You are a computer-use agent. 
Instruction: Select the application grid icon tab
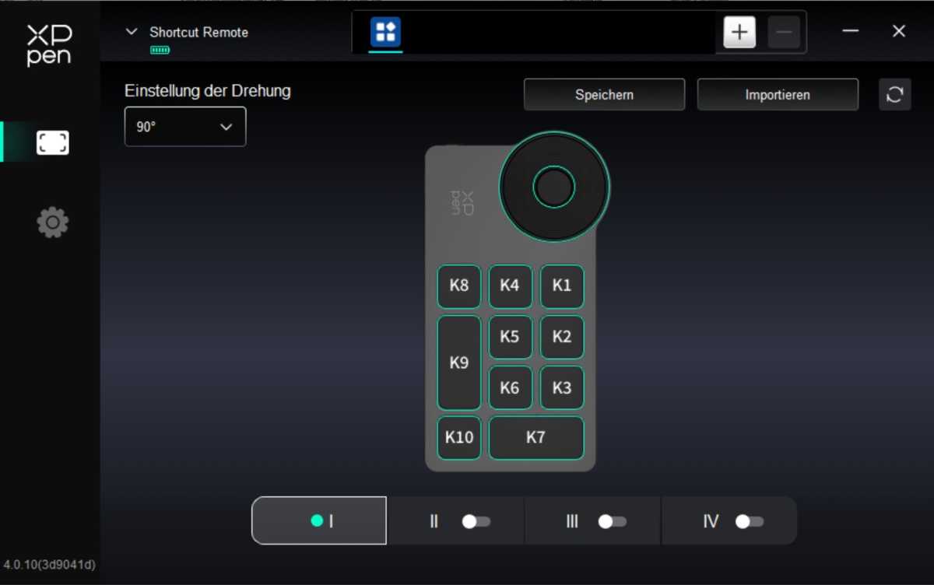pyautogui.click(x=385, y=33)
